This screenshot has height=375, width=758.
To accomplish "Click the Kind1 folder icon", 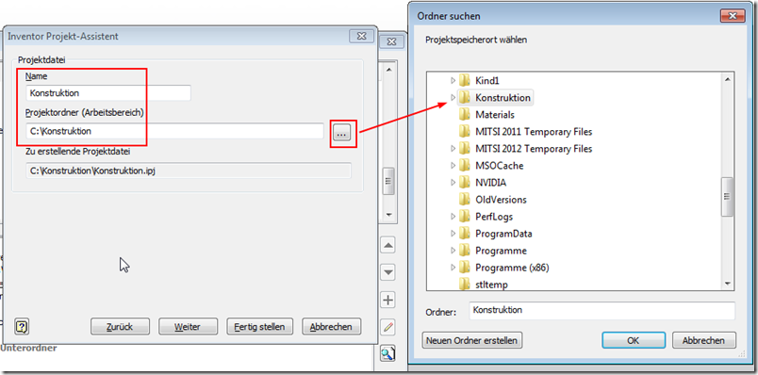I will (465, 80).
